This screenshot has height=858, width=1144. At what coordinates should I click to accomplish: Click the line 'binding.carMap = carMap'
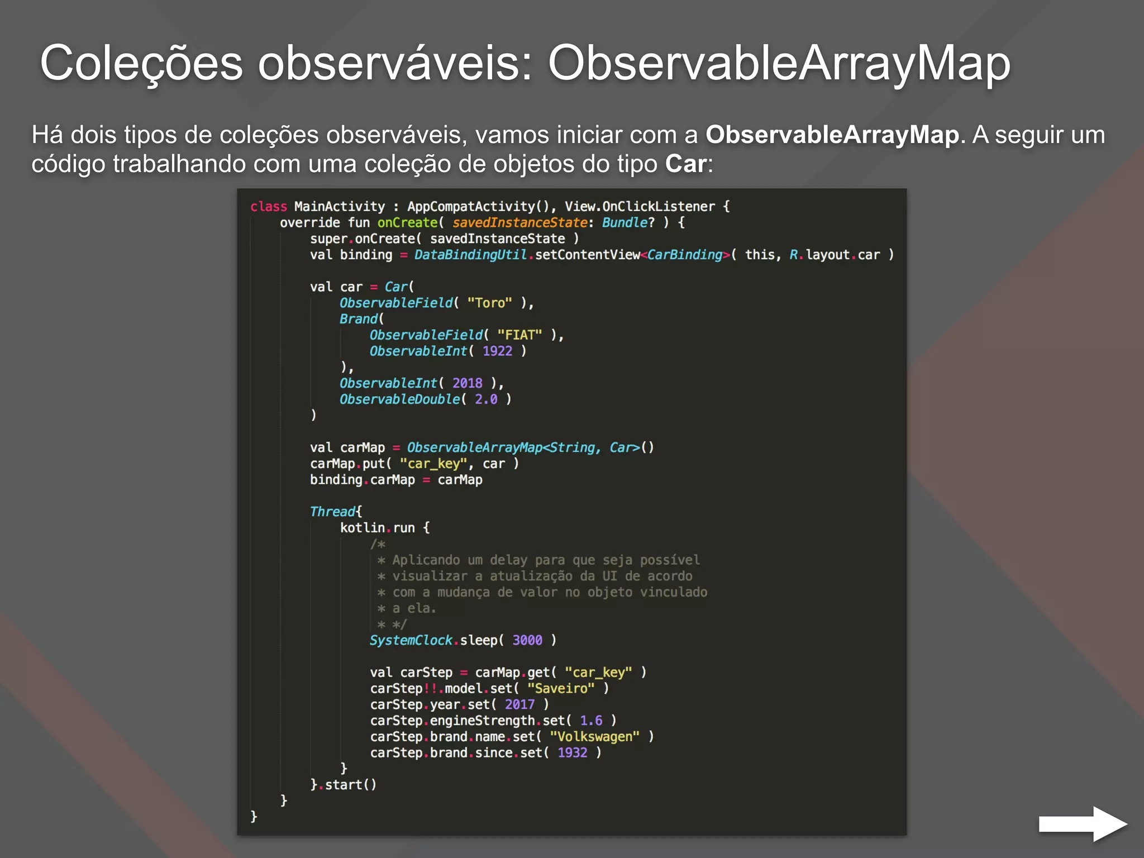396,480
